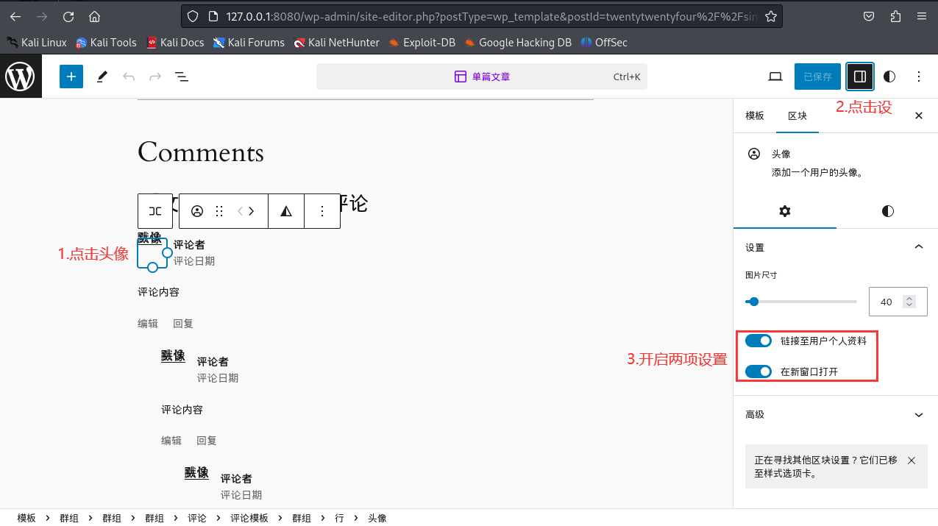This screenshot has height=526, width=938.
Task: Undo the last change
Action: (x=129, y=77)
